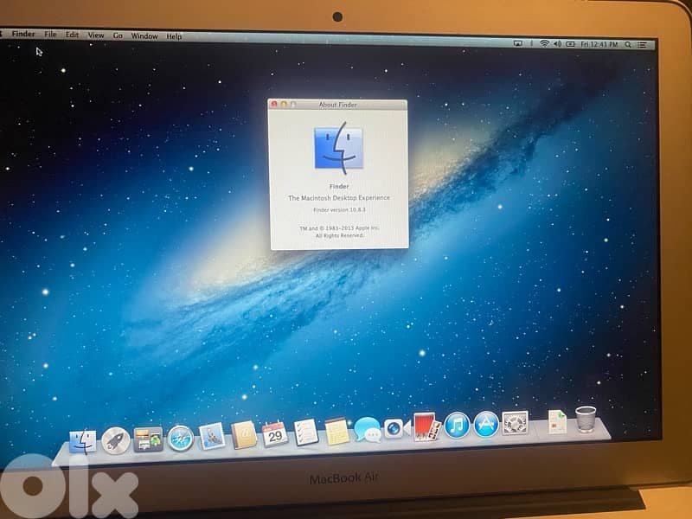692x519 pixels.
Task: Open the File menu
Action: pos(51,35)
